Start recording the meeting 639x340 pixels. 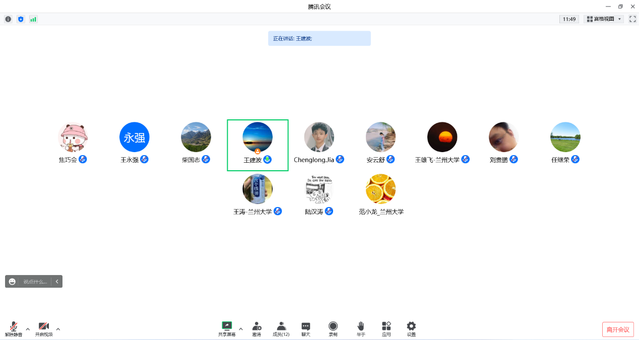pos(333,328)
